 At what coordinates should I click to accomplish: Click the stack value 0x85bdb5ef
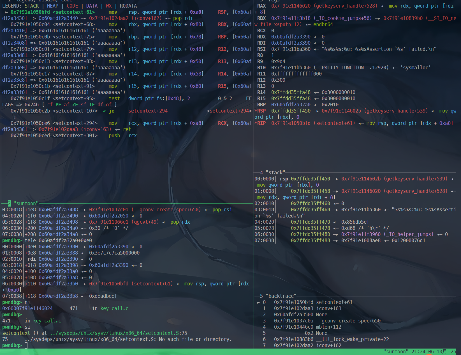pos(355,222)
